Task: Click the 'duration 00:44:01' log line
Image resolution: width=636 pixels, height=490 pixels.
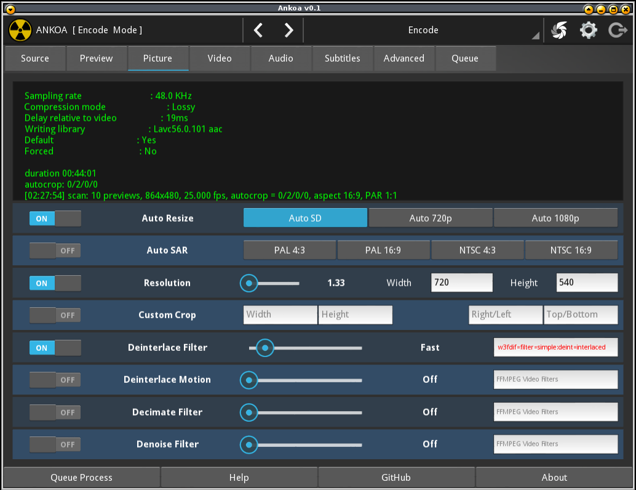Action: [x=60, y=174]
